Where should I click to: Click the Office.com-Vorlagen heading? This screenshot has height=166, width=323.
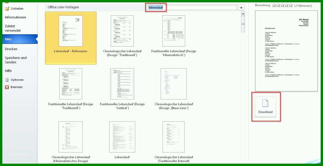point(63,7)
